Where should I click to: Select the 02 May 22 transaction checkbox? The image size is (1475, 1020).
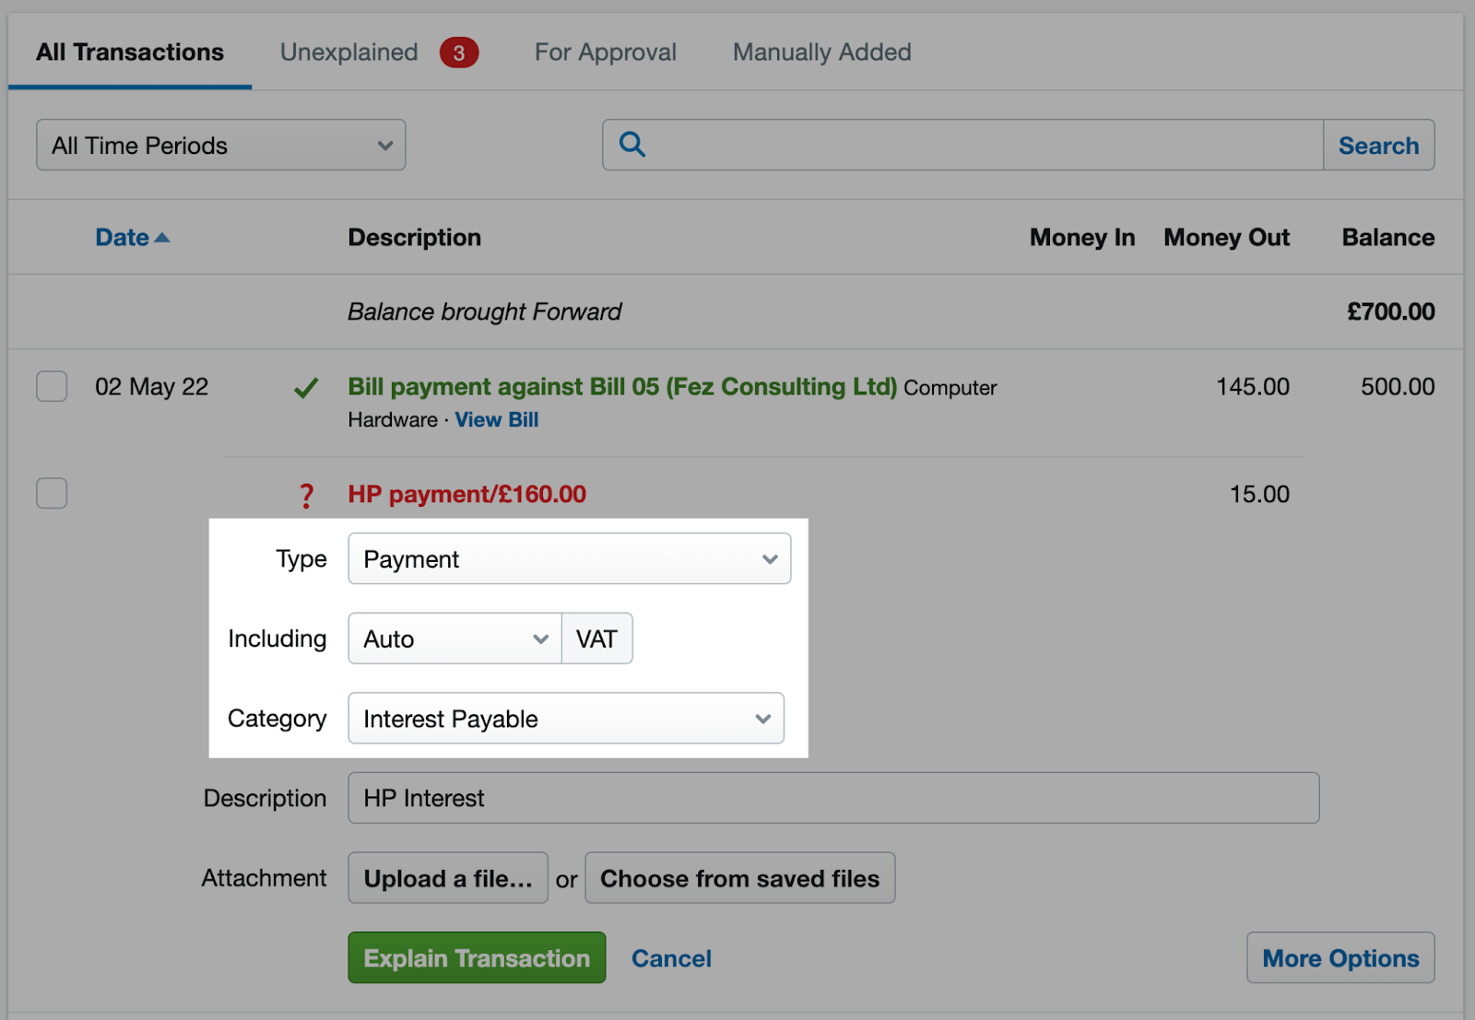point(52,387)
